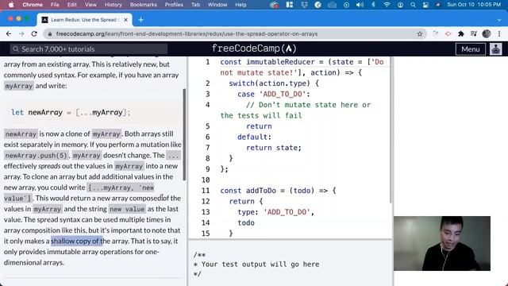Open Chrome three-dot menu
Image resolution: width=508 pixels, height=286 pixels.
(x=499, y=33)
